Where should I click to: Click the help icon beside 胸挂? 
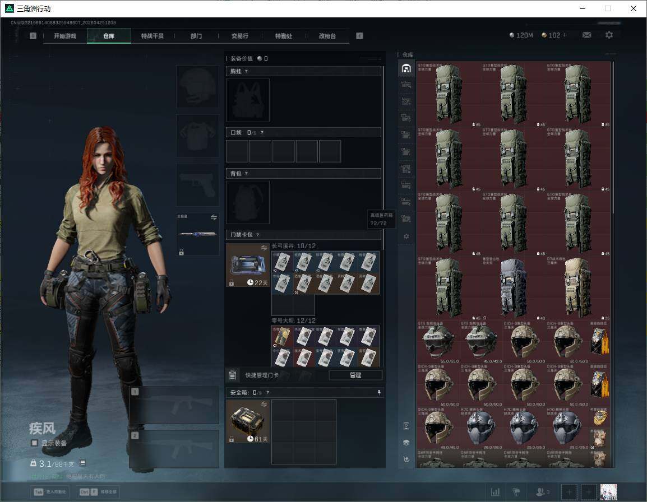tap(246, 71)
